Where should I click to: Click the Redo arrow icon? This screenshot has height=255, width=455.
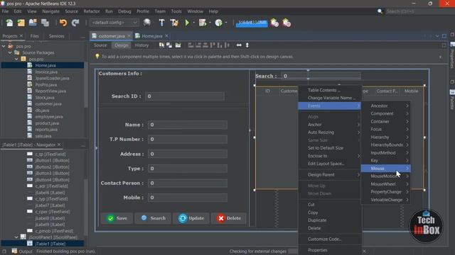(75, 23)
